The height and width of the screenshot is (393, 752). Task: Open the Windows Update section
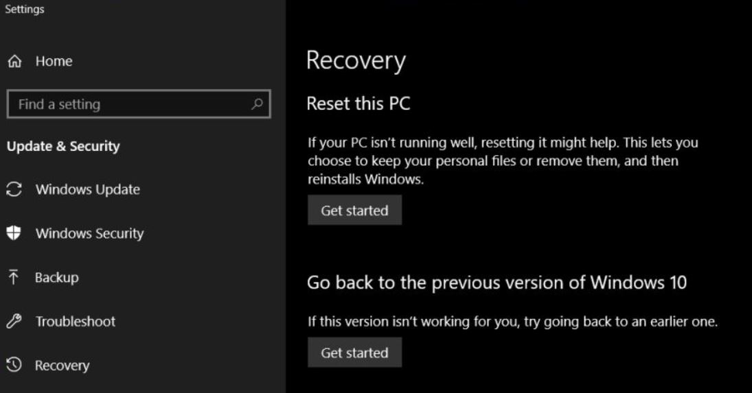[88, 189]
